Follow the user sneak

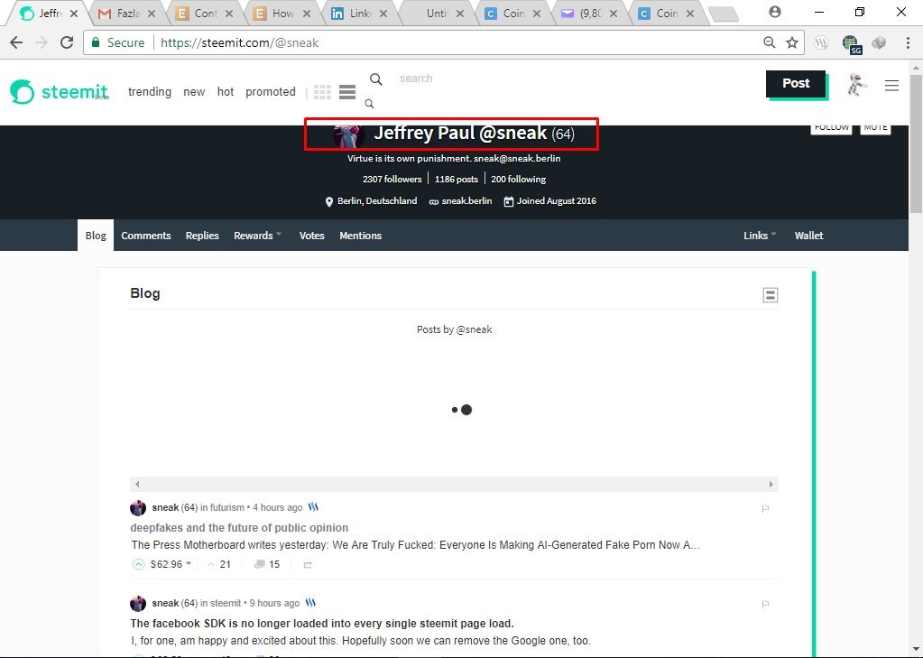[831, 127]
